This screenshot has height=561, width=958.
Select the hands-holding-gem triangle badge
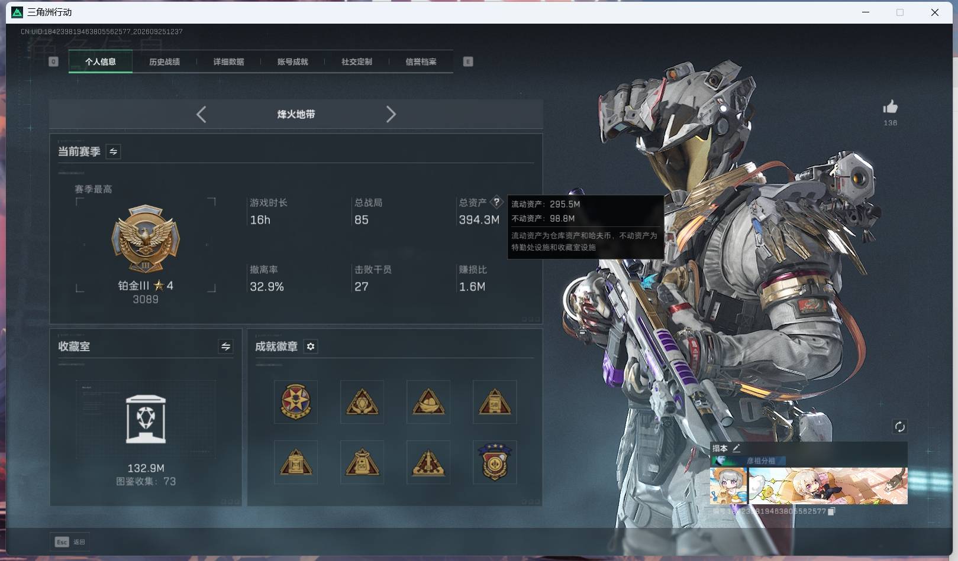tap(362, 402)
